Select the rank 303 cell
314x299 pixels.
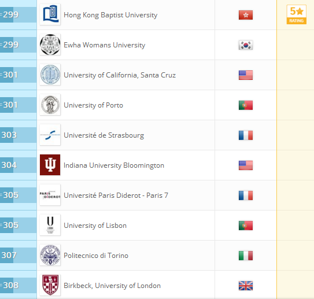click(x=19, y=135)
